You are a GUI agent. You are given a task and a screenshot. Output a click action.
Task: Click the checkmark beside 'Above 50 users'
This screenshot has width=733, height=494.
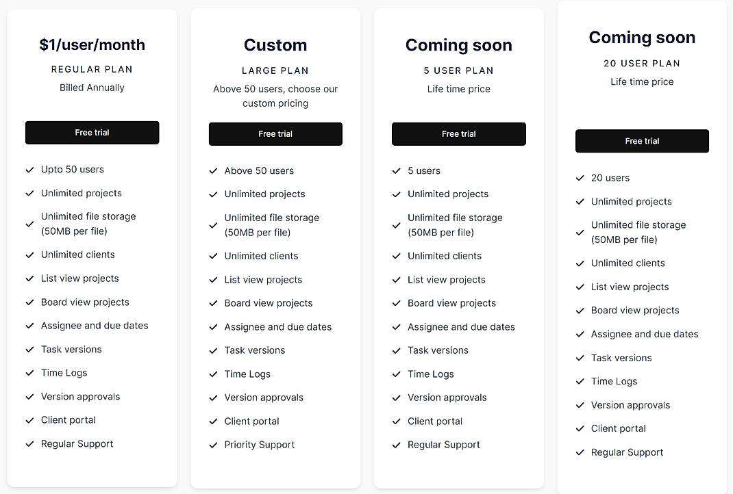click(x=213, y=170)
